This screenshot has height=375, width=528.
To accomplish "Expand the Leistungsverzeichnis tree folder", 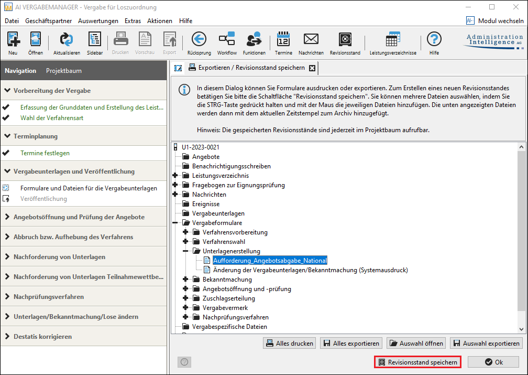I will [175, 175].
